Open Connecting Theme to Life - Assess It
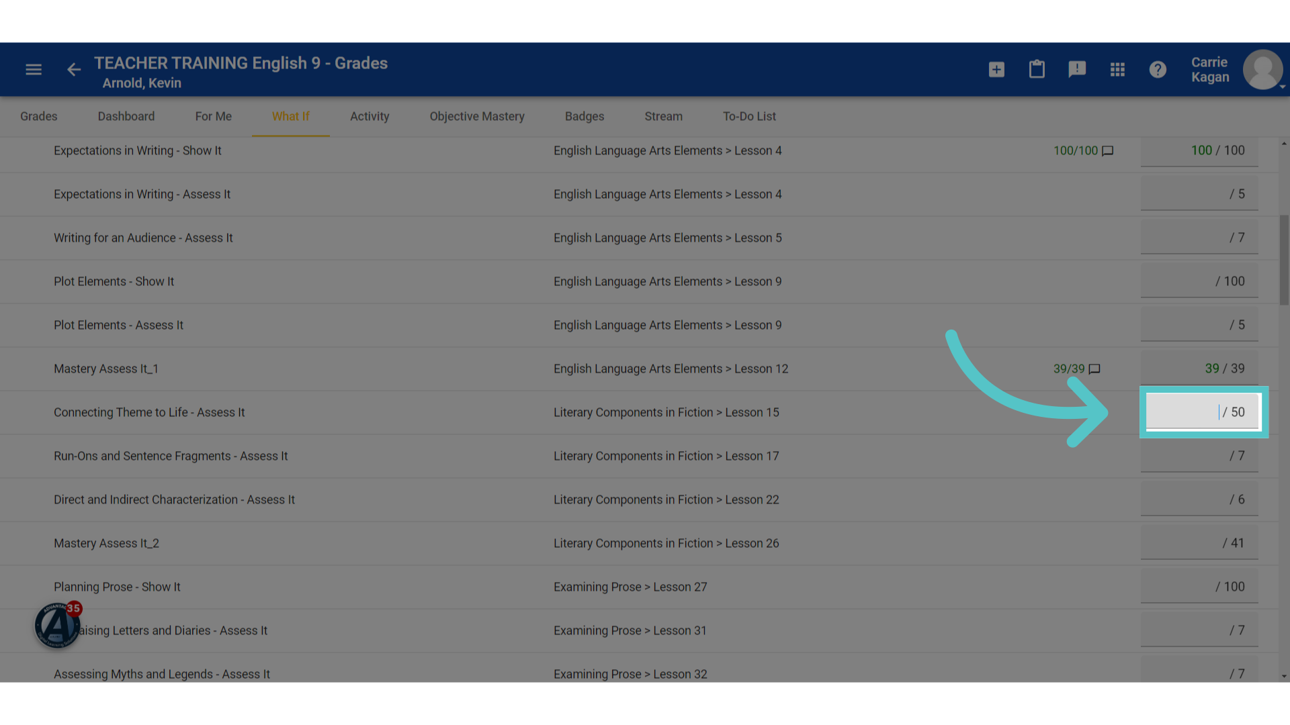 point(149,412)
